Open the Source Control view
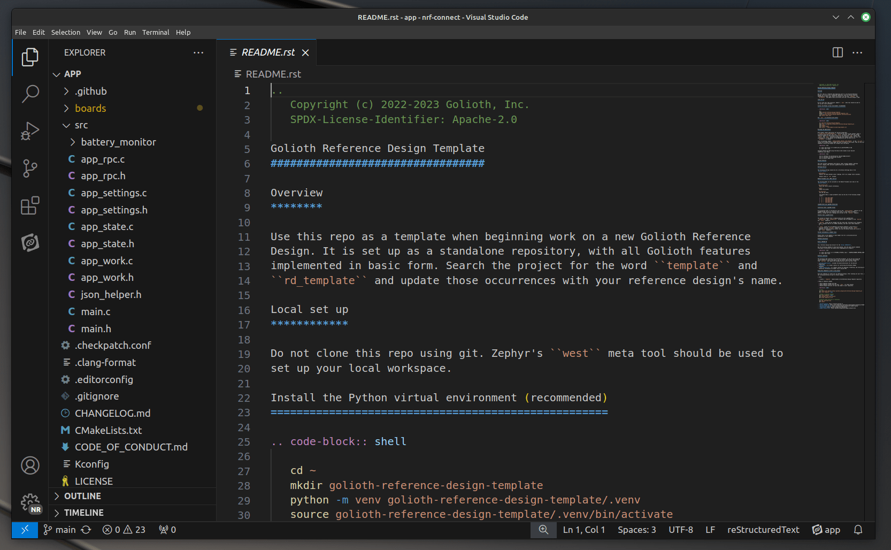Image resolution: width=891 pixels, height=550 pixels. 30,169
